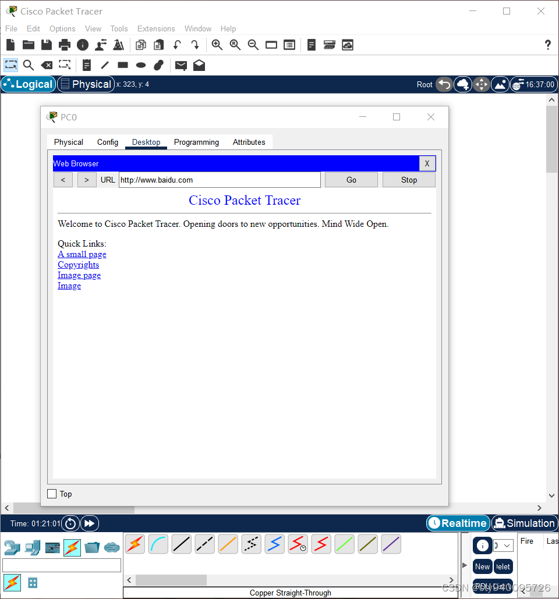Choose the Add Simple PDU envelope
The height and width of the screenshot is (599, 559).
[181, 66]
